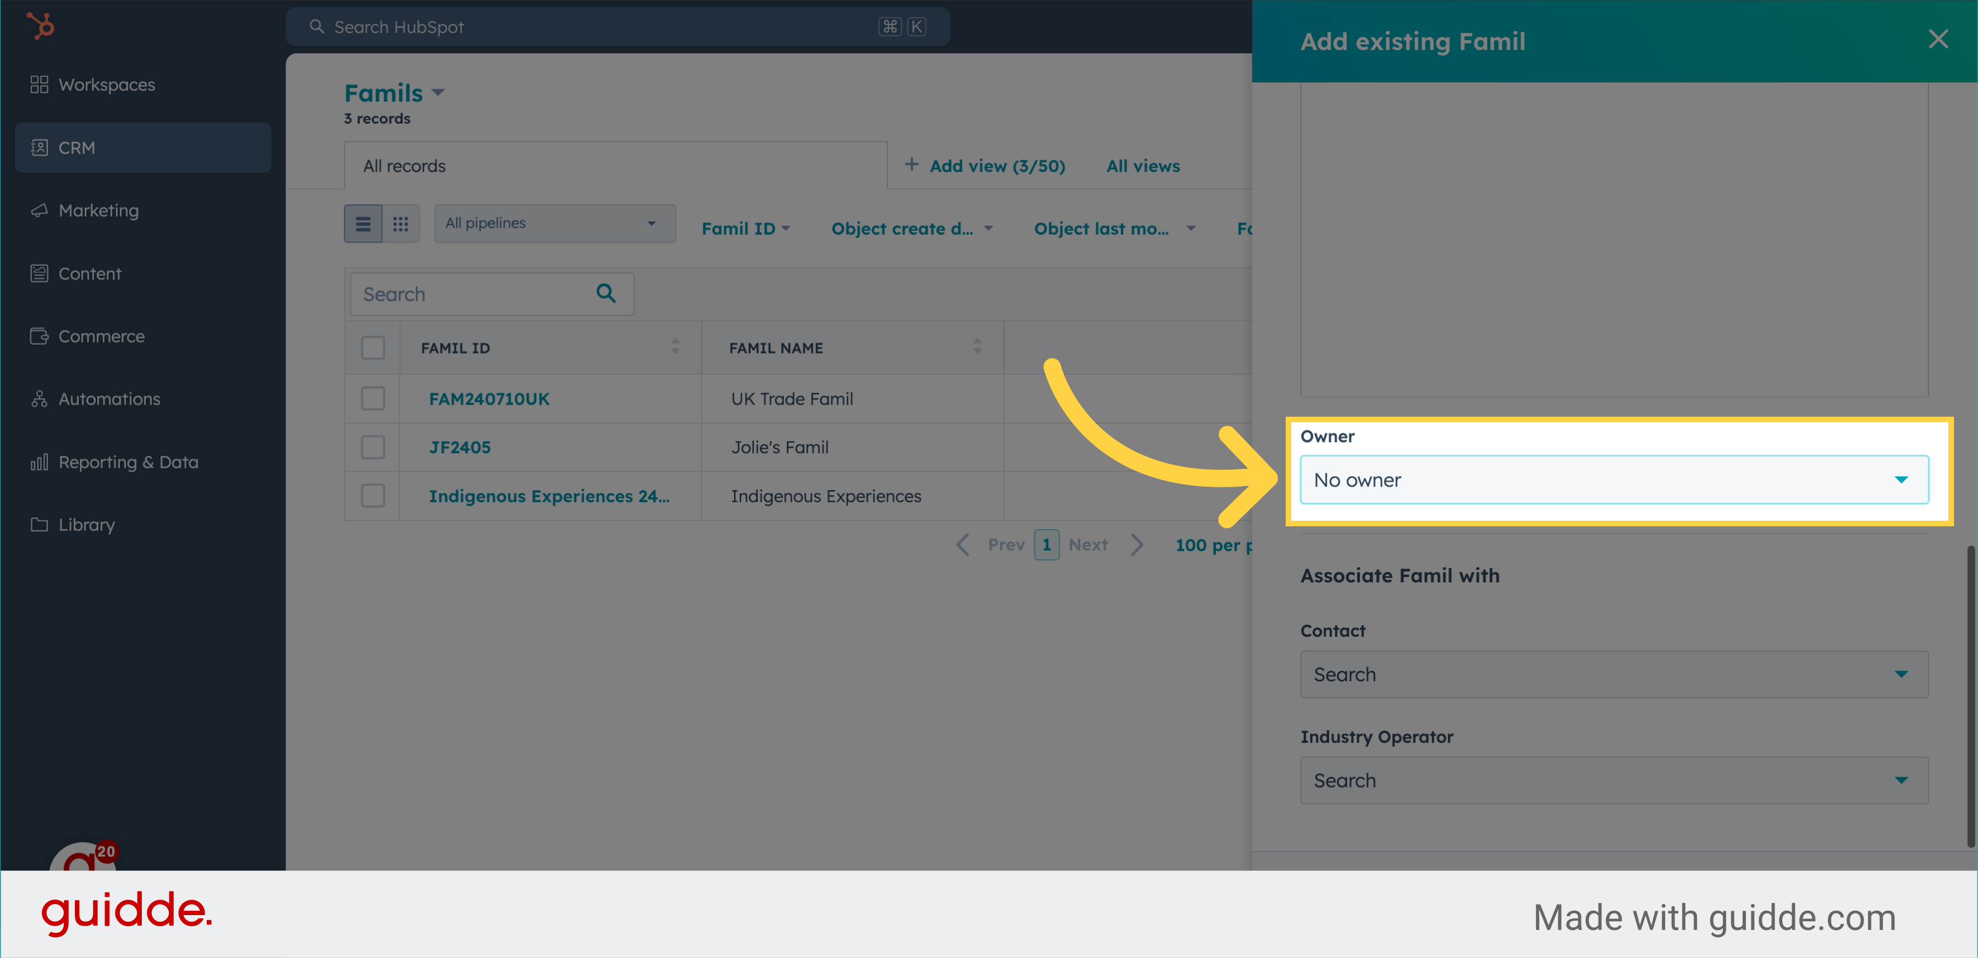Screen dimensions: 1978x958
Task: Open the Owner dropdown showing No owner
Action: [1613, 480]
